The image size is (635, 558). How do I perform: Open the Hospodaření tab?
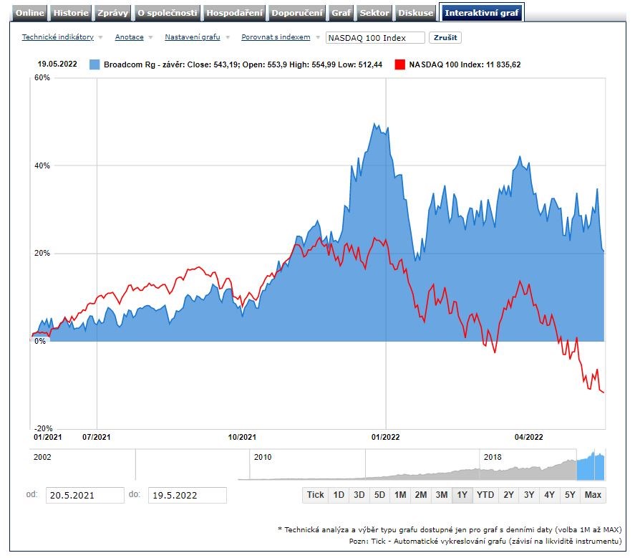pyautogui.click(x=235, y=13)
